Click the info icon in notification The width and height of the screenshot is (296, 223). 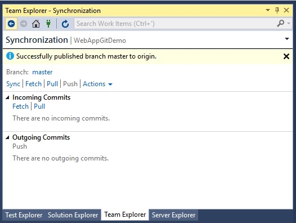coord(10,56)
